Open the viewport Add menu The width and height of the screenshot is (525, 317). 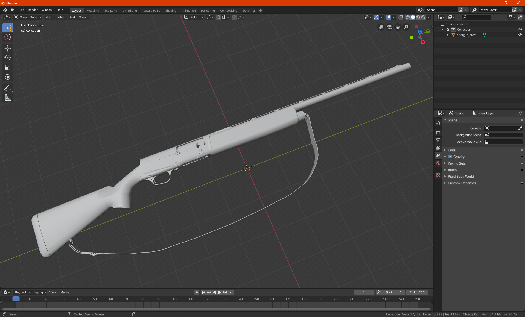[x=72, y=17]
